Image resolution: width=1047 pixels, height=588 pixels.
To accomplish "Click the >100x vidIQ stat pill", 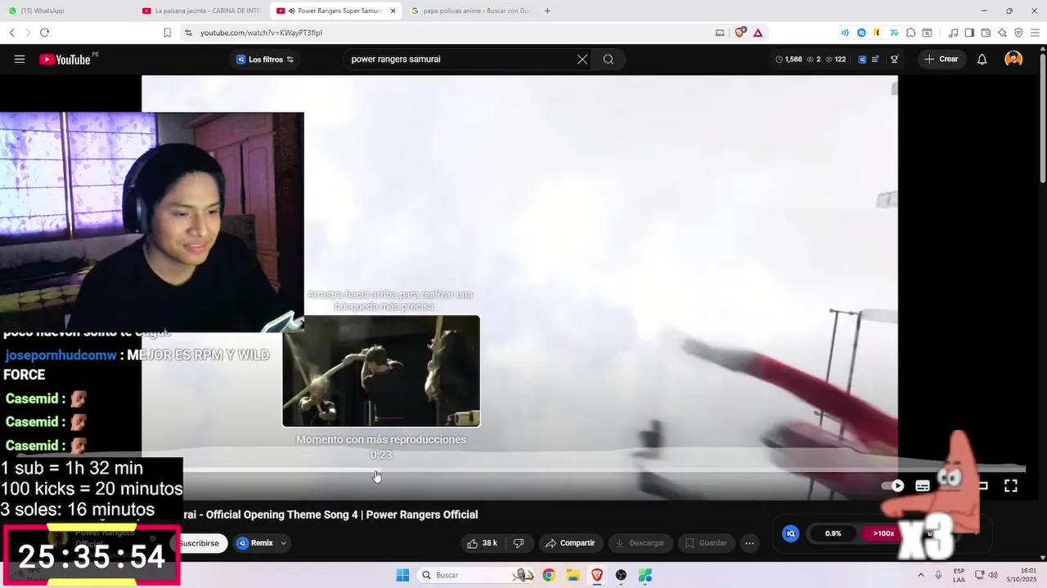I will point(883,533).
